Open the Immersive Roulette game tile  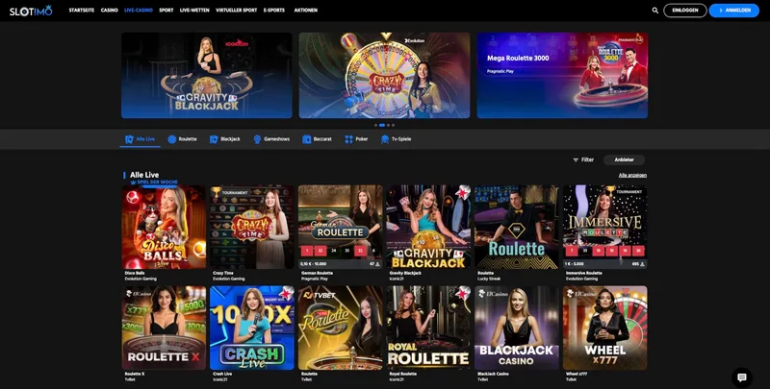605,227
